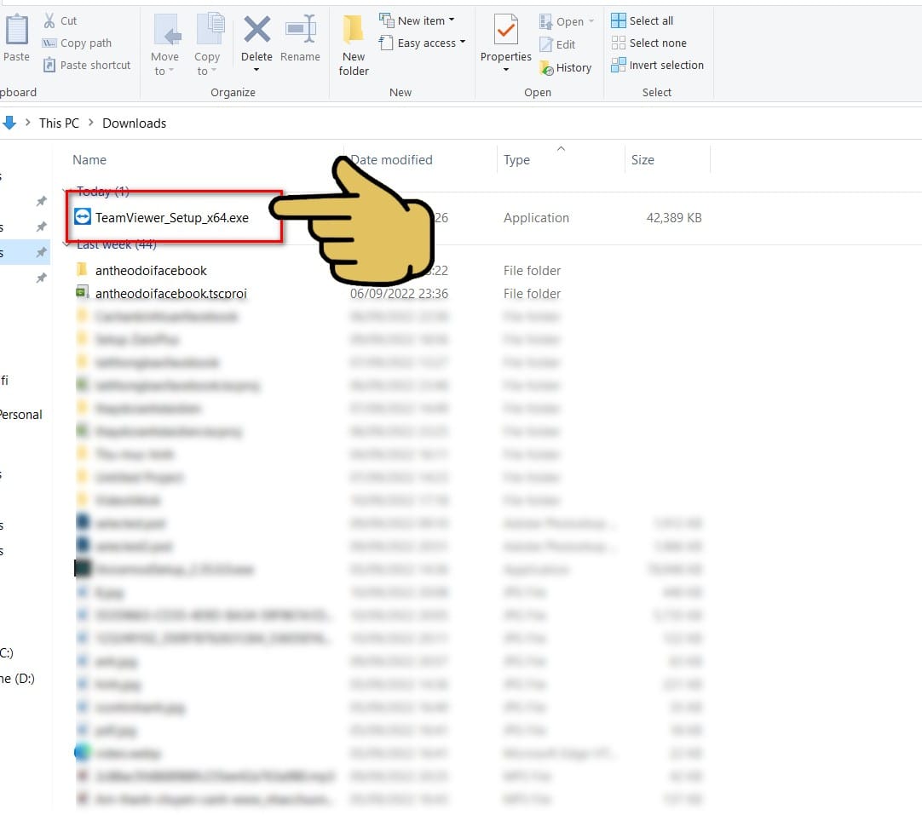Select the TeamViewer_Setup_x64.exe file

click(x=171, y=218)
